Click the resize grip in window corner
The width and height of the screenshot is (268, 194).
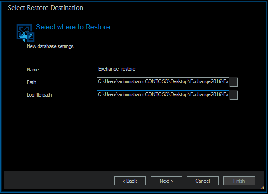tap(262, 187)
